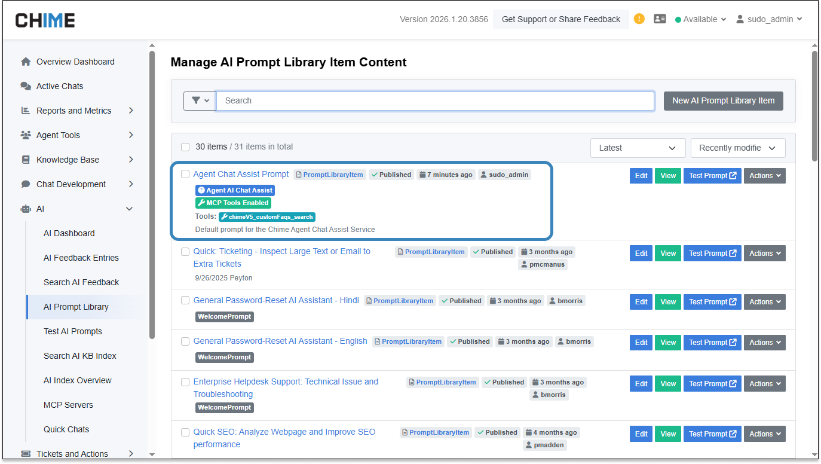
Task: Expand Actions dropdown for Agent Chat Assist Prompt
Action: click(764, 176)
